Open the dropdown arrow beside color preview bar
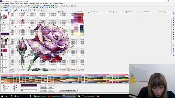 click(39, 85)
